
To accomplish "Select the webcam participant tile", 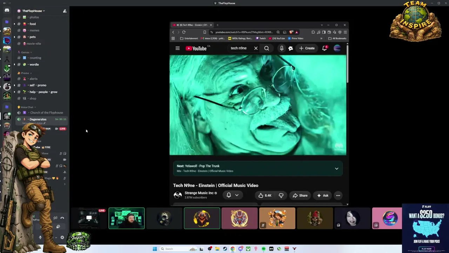I will 127,218.
